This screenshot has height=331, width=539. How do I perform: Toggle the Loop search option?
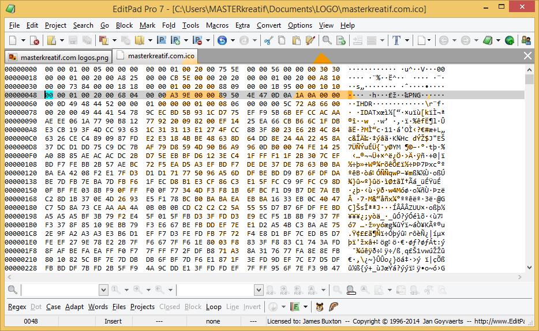tap(214, 307)
